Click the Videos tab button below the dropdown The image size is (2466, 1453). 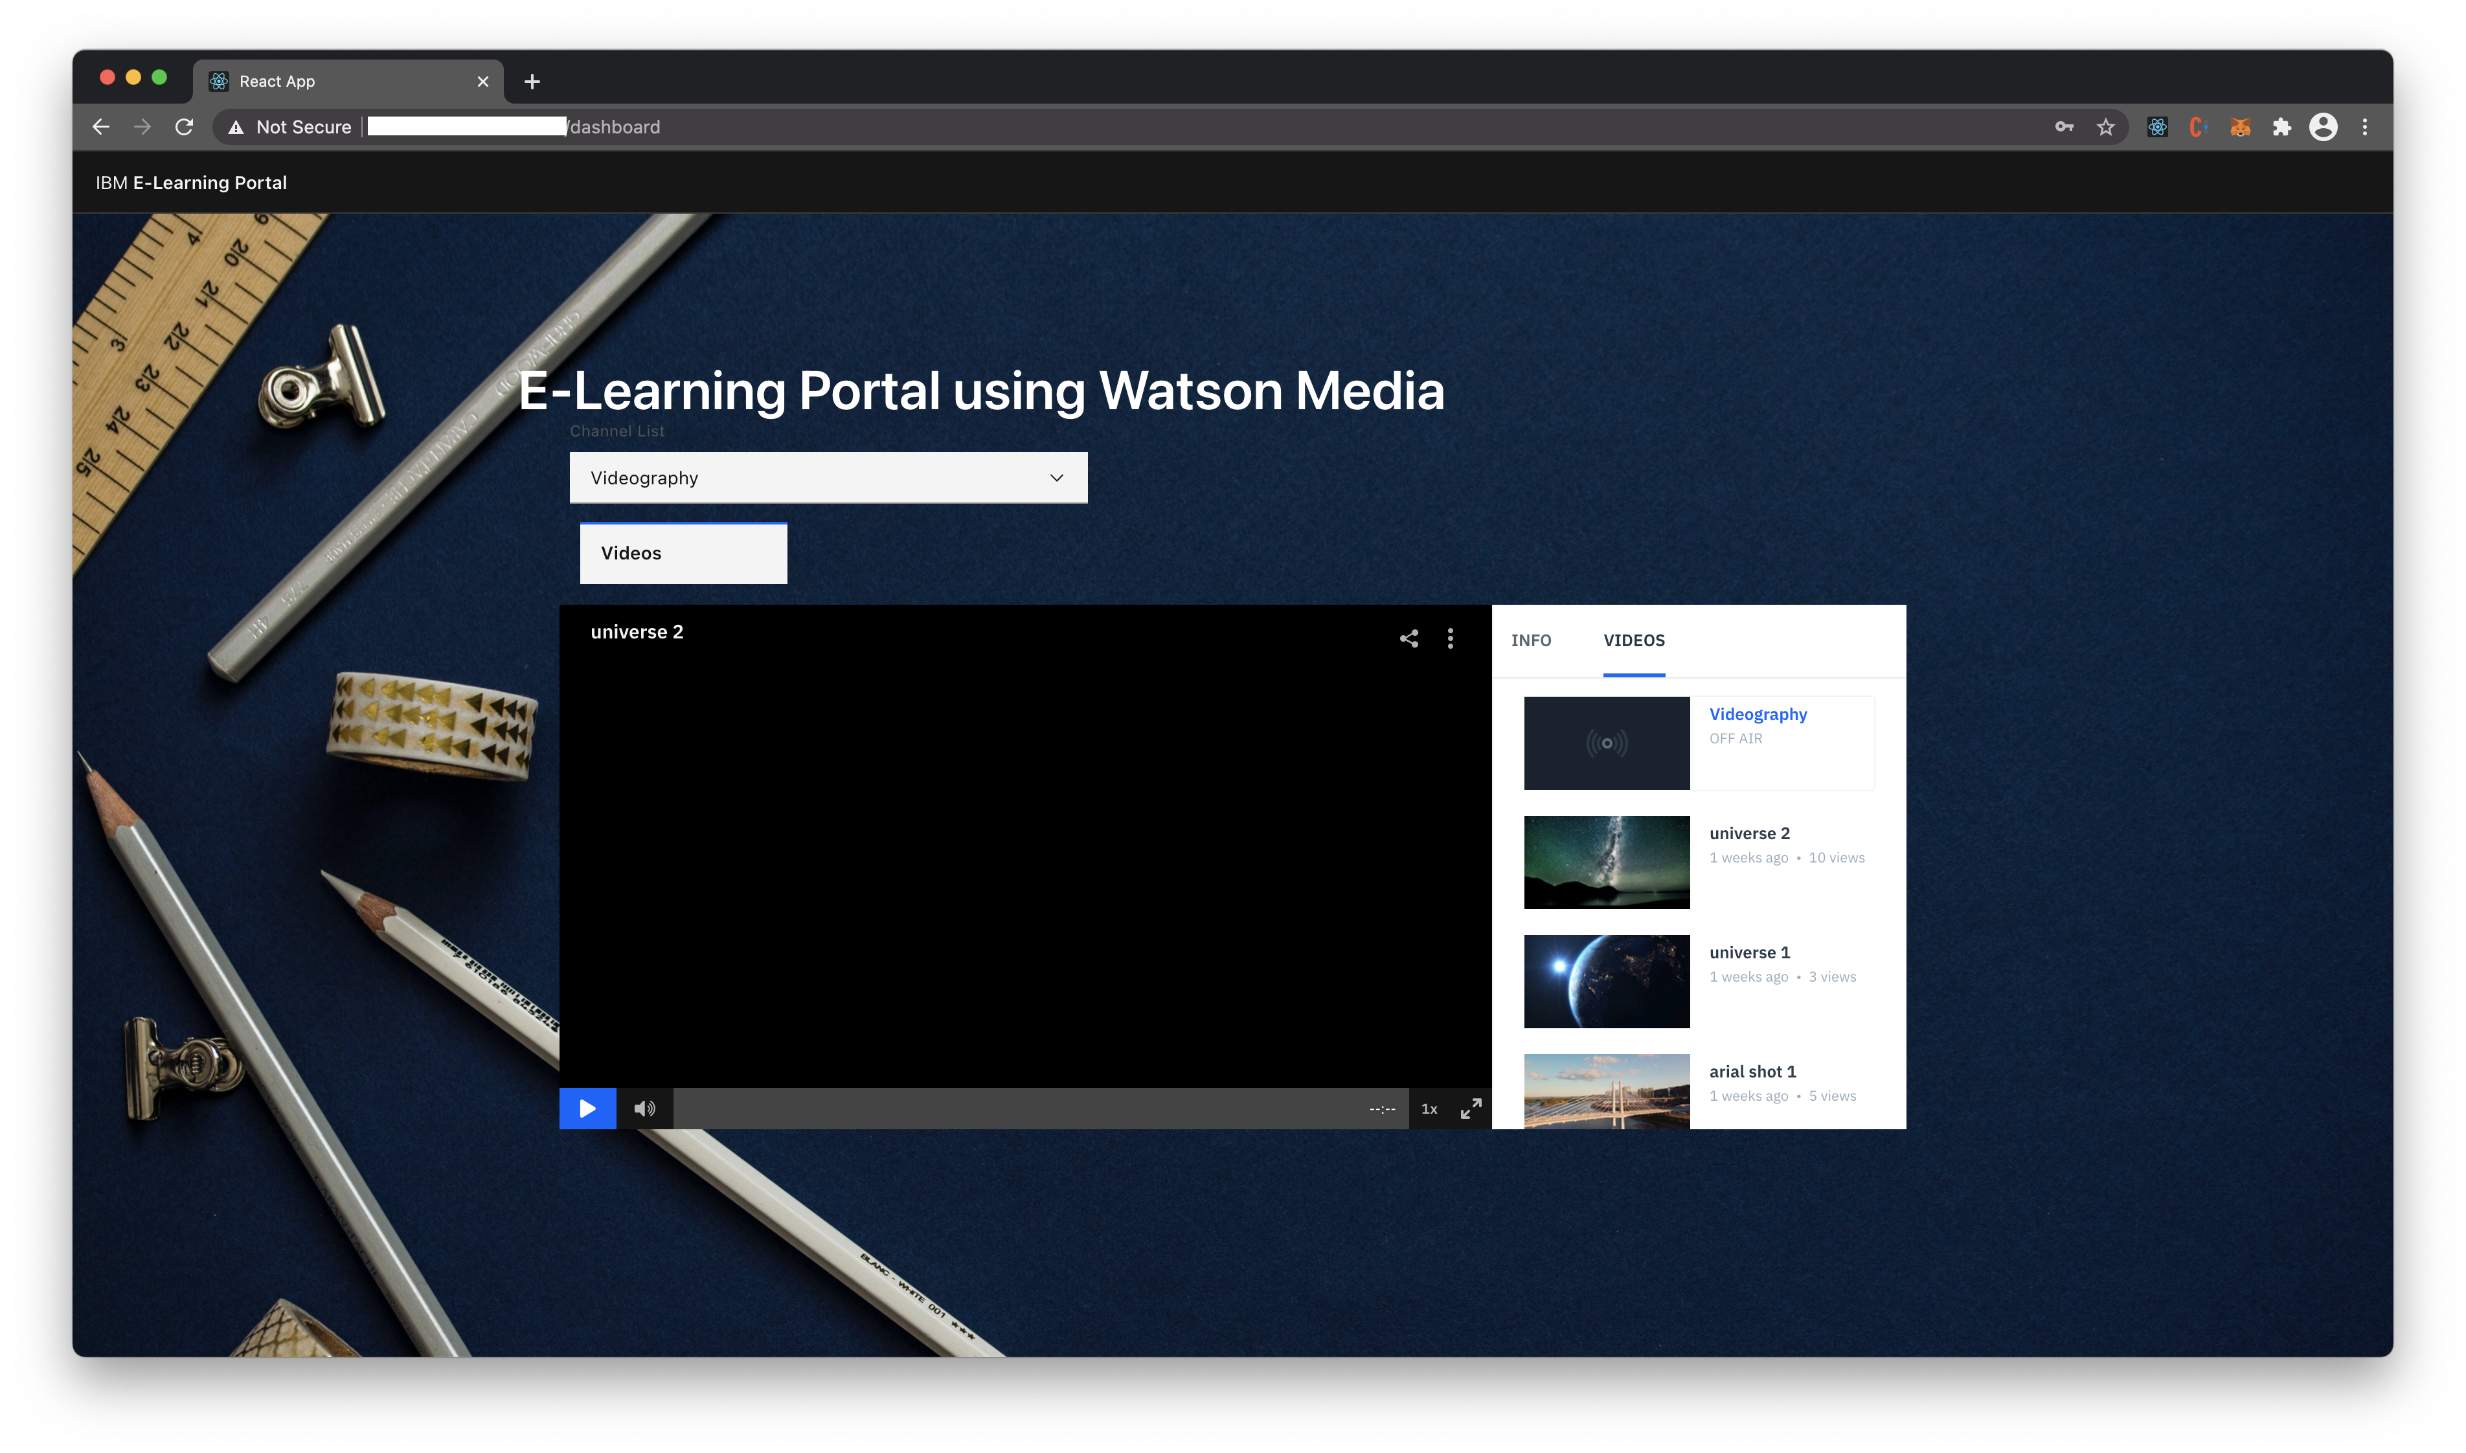[x=683, y=553]
